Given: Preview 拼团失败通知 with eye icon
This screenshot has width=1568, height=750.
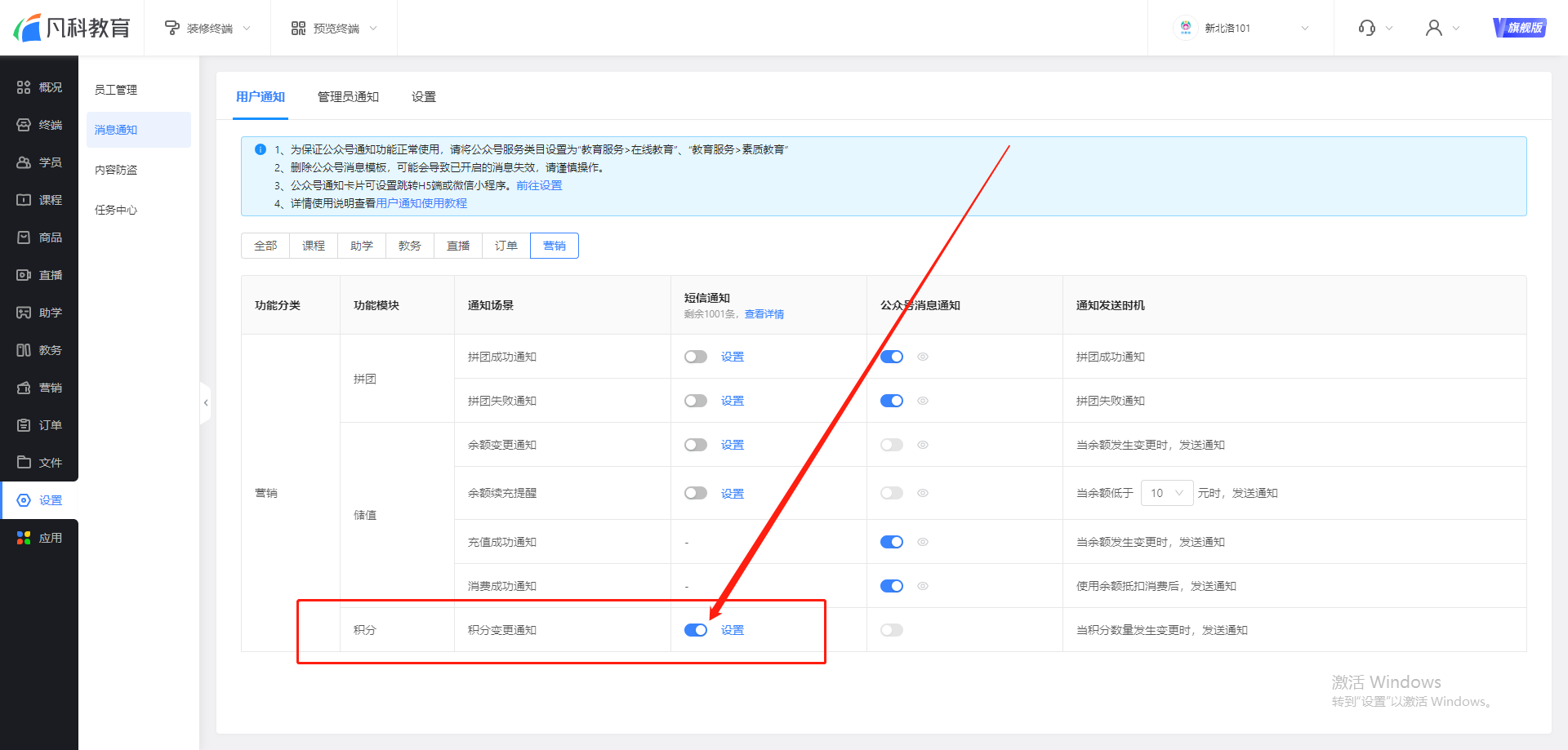Looking at the screenshot, I should tap(923, 401).
